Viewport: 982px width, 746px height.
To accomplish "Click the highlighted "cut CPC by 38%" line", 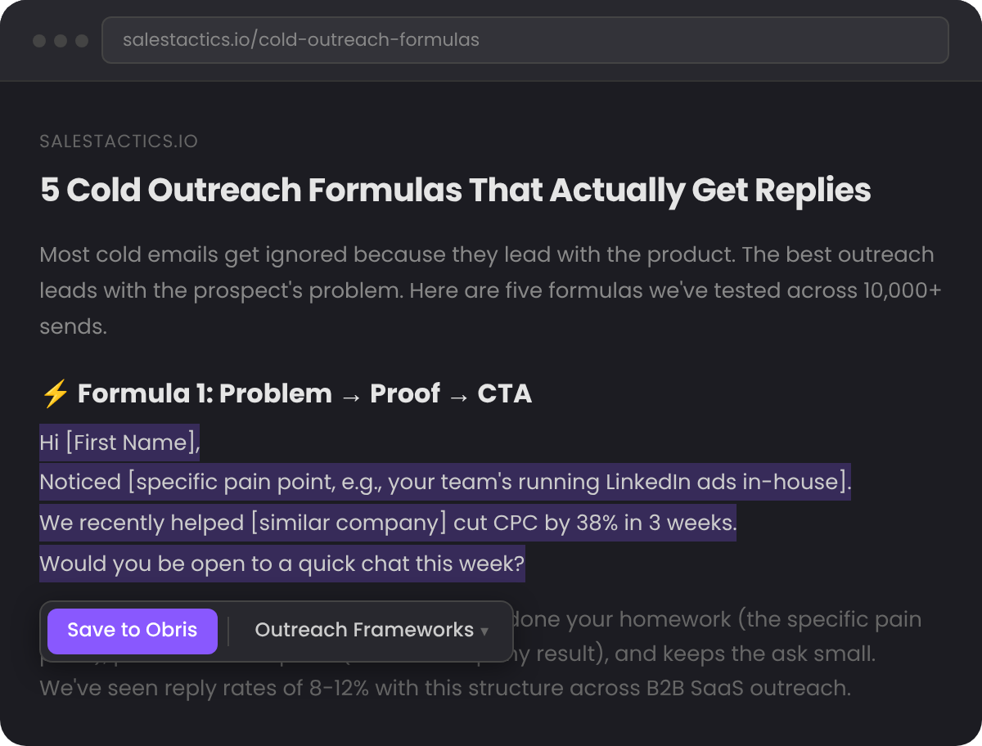I will click(x=387, y=522).
